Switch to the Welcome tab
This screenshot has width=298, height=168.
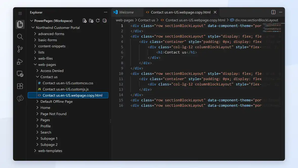127,12
